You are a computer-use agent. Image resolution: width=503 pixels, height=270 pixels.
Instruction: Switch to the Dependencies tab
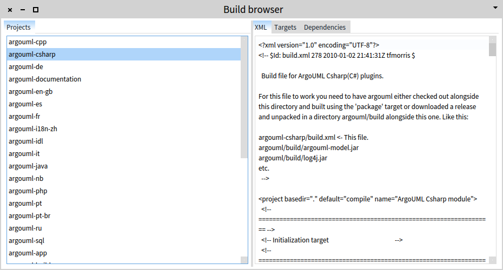pyautogui.click(x=325, y=27)
